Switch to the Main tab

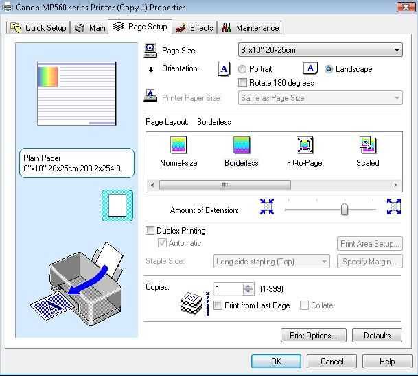point(89,27)
